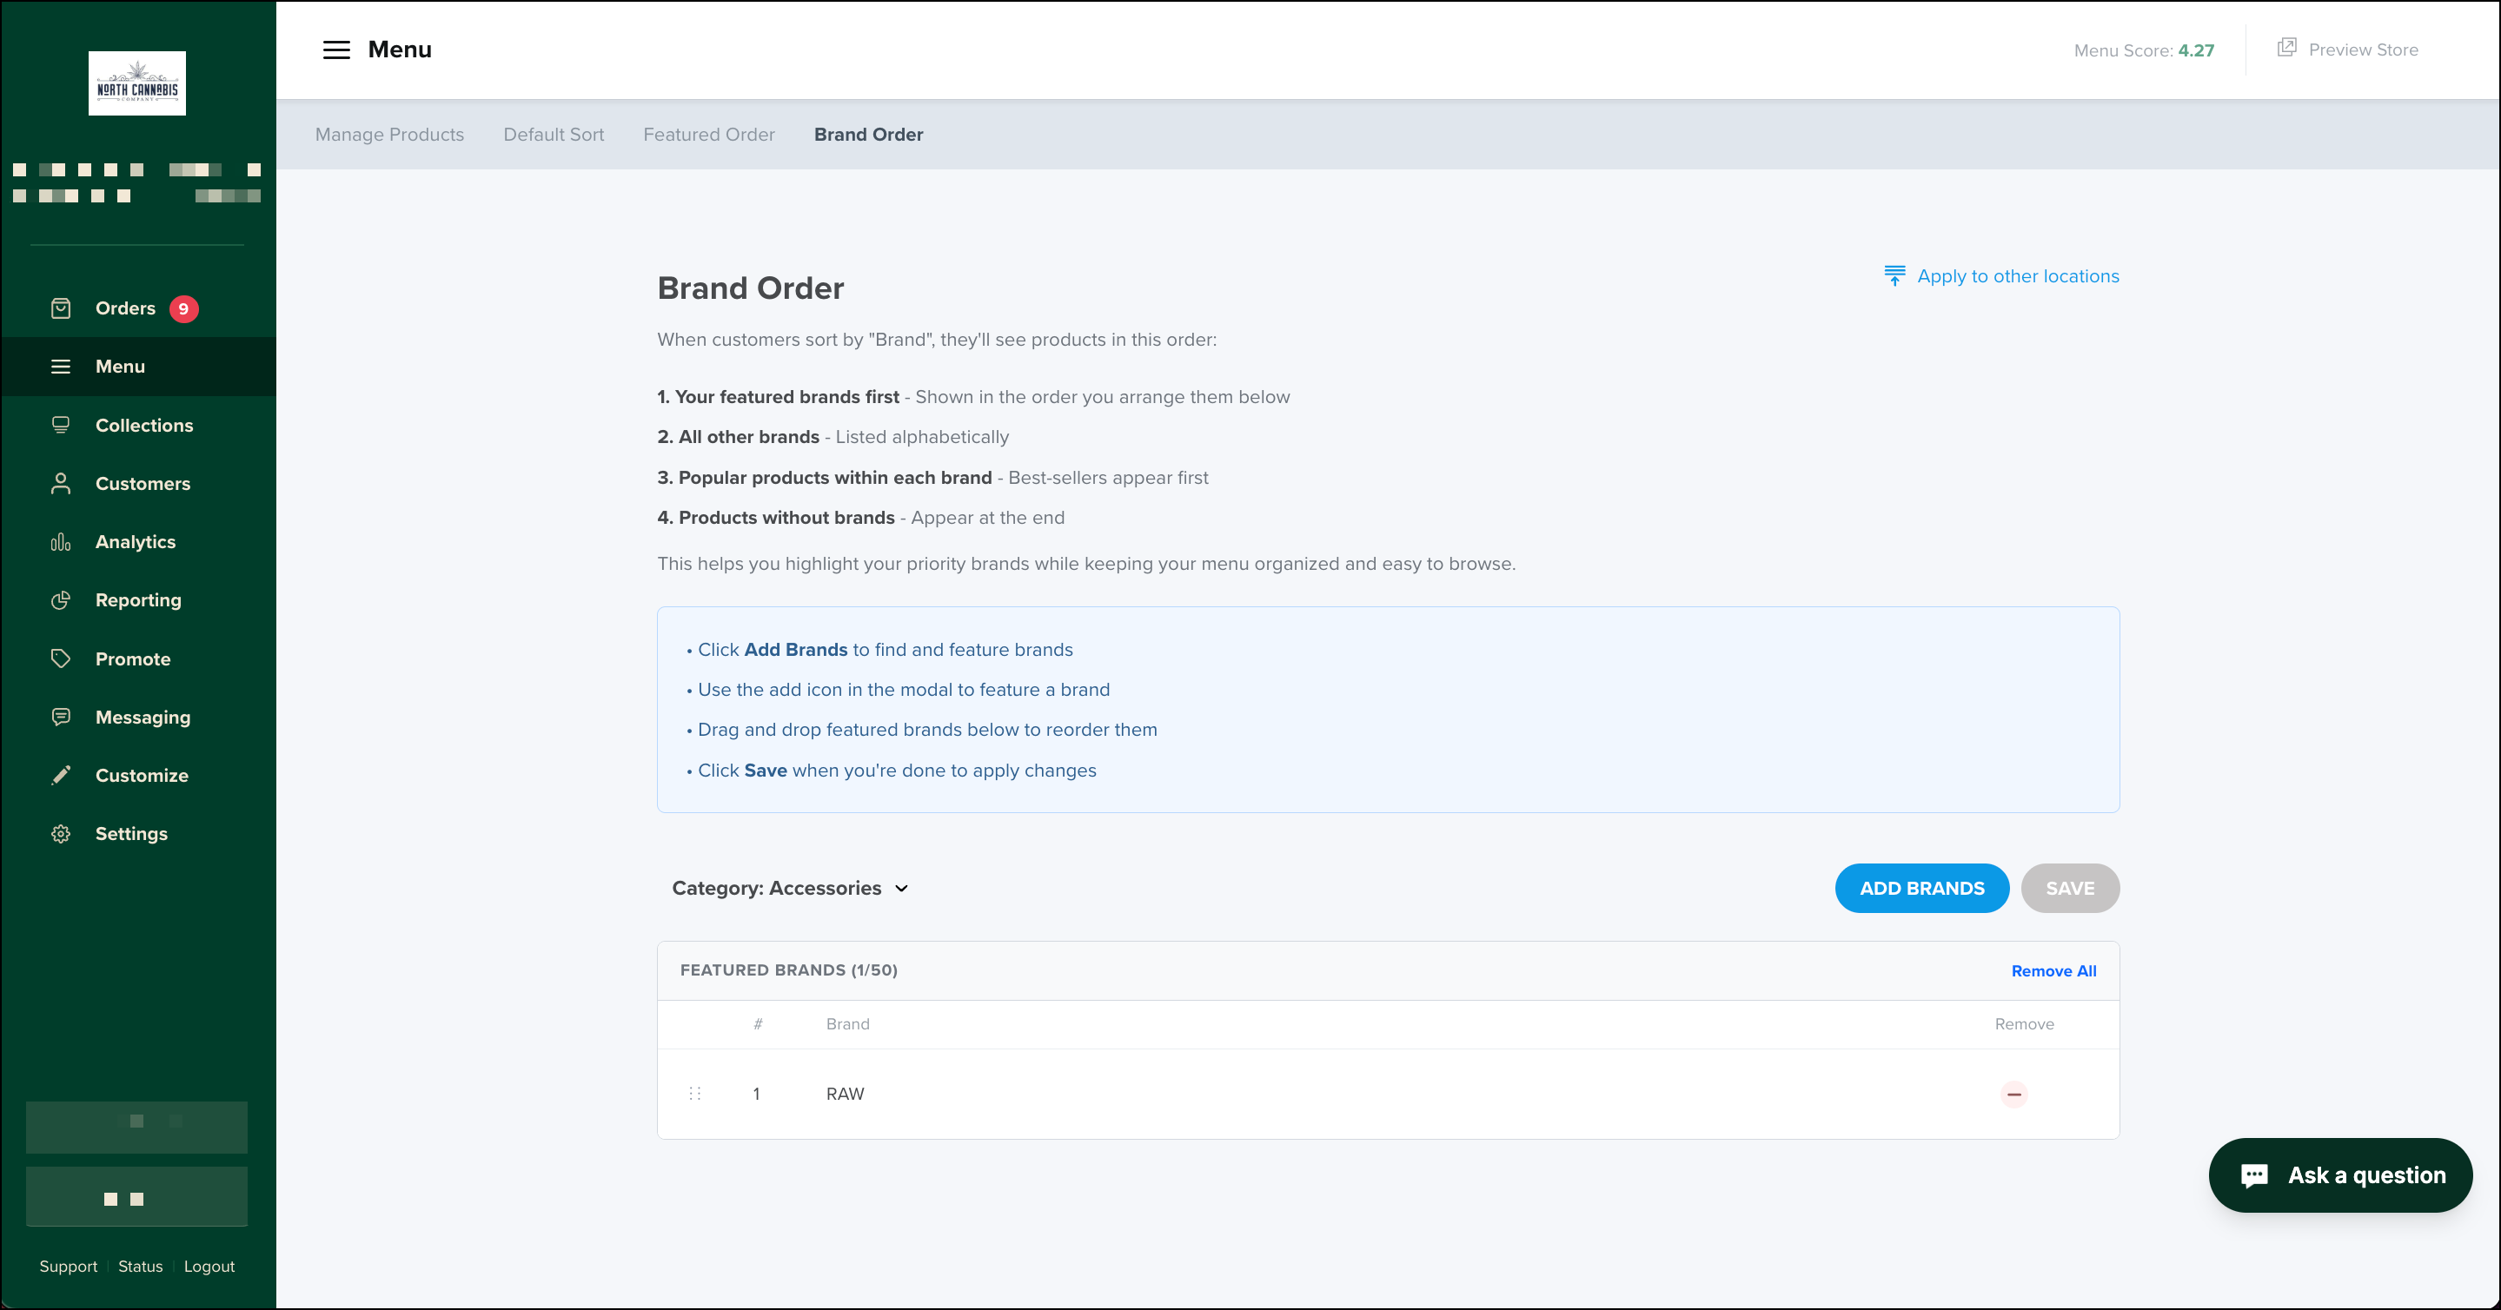Click the Customize pencil icon

(x=60, y=776)
